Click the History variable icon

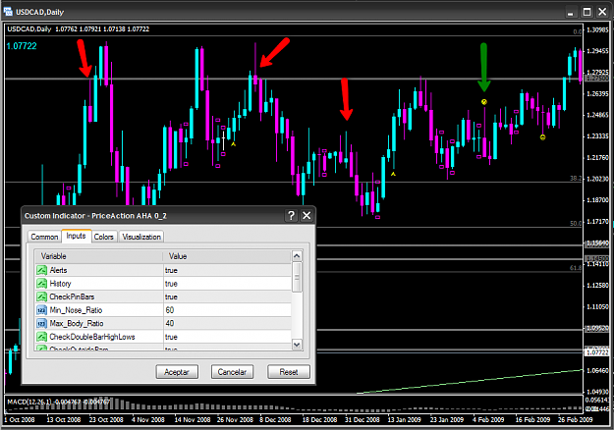[x=41, y=284]
